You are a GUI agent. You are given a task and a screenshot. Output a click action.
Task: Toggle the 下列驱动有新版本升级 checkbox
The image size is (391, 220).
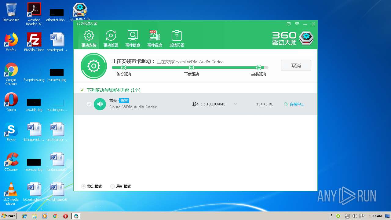pyautogui.click(x=82, y=90)
